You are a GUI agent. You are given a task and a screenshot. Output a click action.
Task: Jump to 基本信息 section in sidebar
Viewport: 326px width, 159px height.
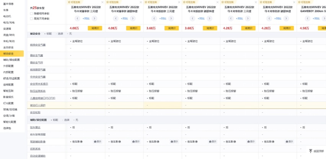tap(8, 4)
